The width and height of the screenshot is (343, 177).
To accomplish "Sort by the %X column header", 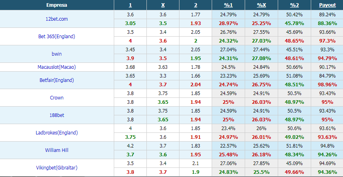I will [x=261, y=5].
